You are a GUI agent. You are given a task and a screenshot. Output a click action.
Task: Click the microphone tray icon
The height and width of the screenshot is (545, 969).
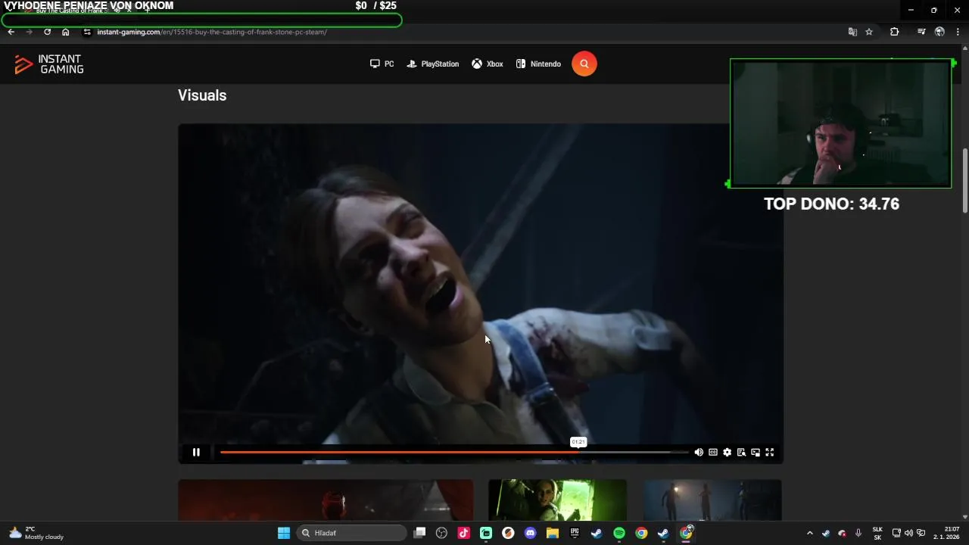858,533
